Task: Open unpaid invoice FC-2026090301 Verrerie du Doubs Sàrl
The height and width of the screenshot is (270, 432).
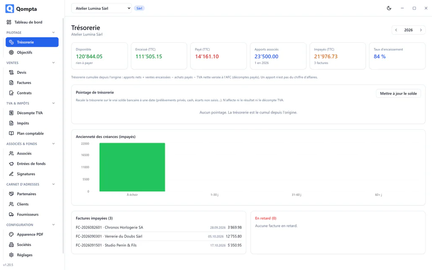Action: click(x=159, y=236)
